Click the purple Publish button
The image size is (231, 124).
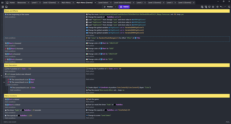[124, 7]
